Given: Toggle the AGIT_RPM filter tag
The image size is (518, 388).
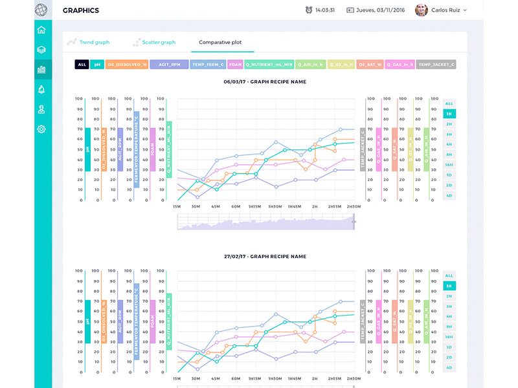Looking at the screenshot, I should 169,64.
